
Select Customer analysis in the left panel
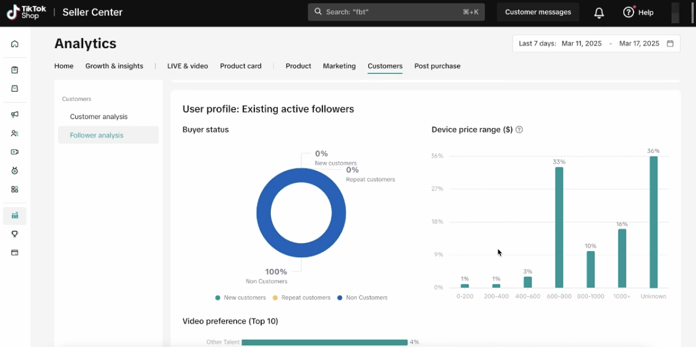(98, 117)
